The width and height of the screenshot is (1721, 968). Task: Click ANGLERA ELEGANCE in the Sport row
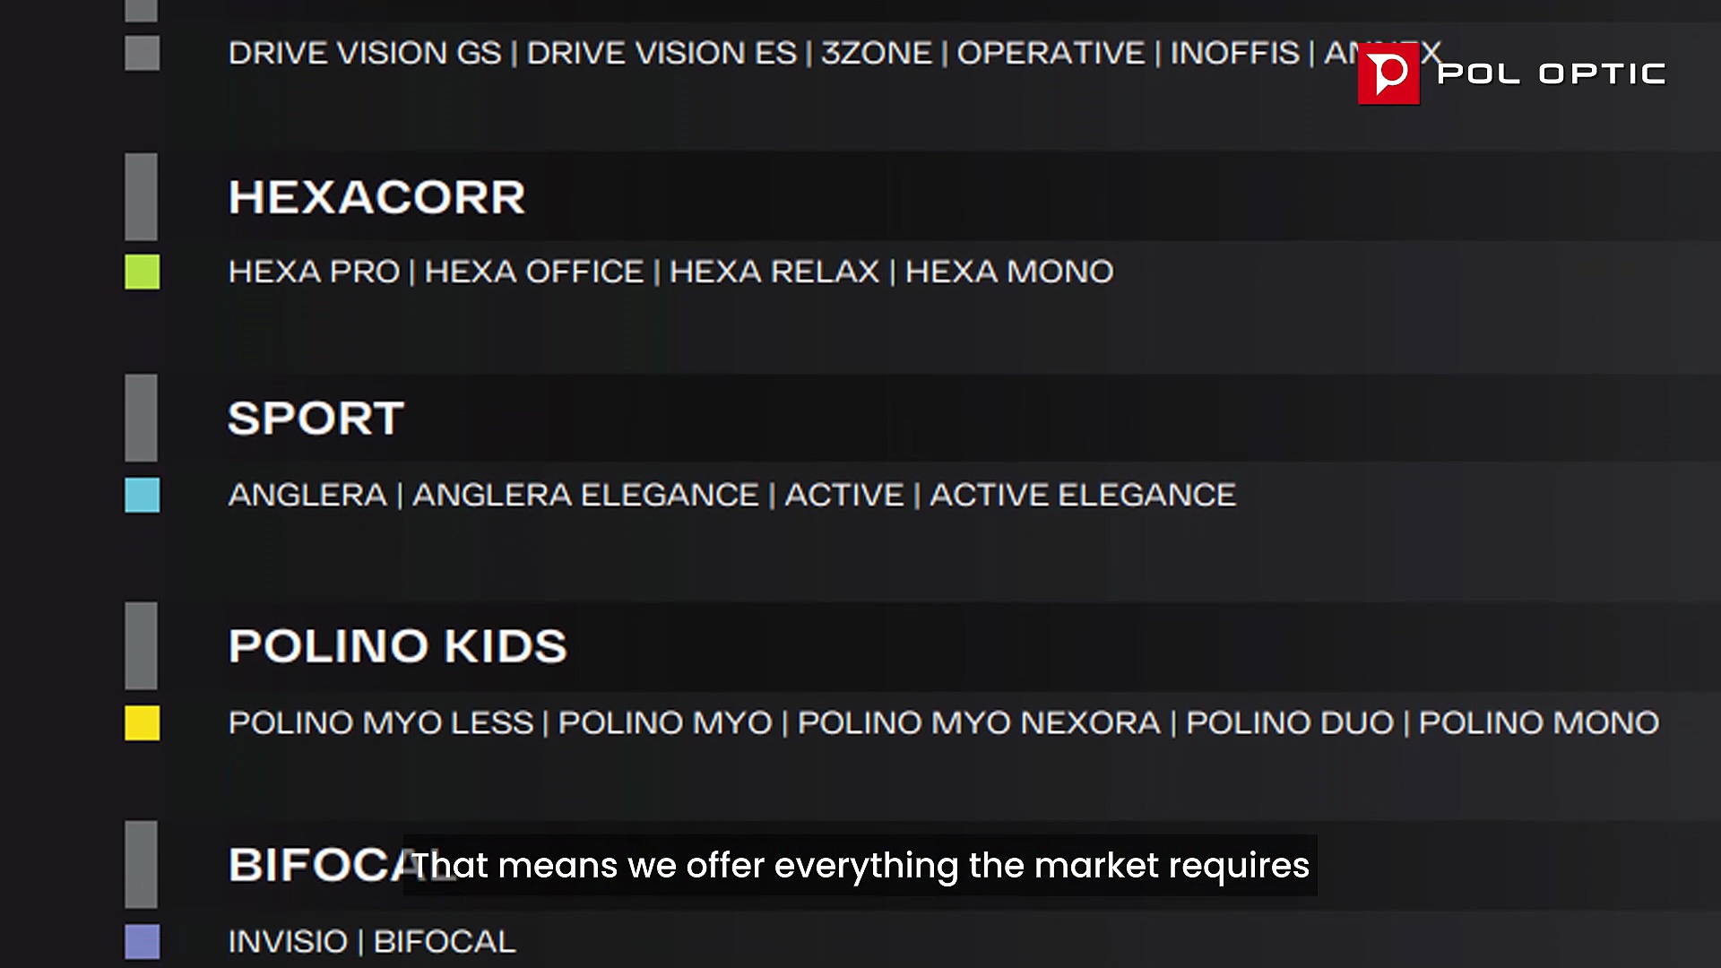[x=585, y=495]
